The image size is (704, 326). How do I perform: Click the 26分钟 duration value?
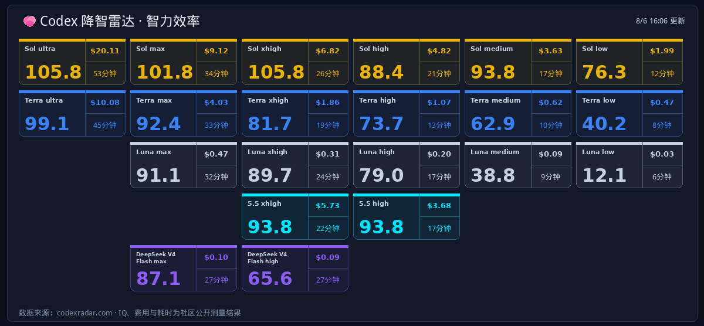(x=328, y=74)
